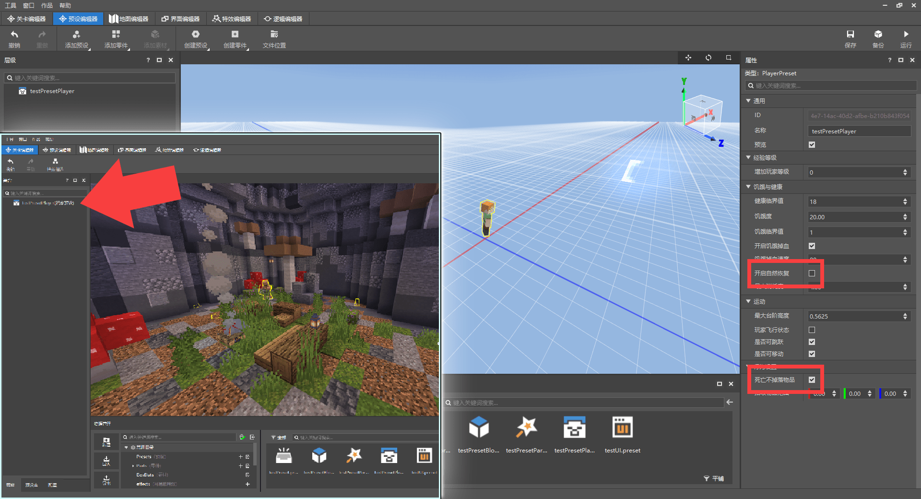Select the 预设编辑器 tab
This screenshot has height=499, width=921.
click(x=78, y=19)
